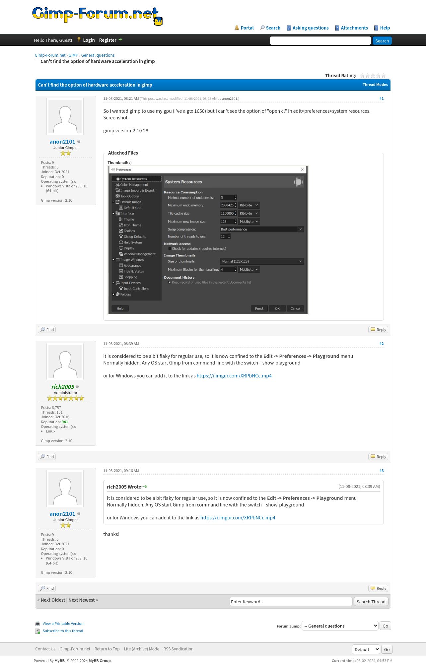Click the Login link
This screenshot has height=665, width=426.
(x=89, y=40)
